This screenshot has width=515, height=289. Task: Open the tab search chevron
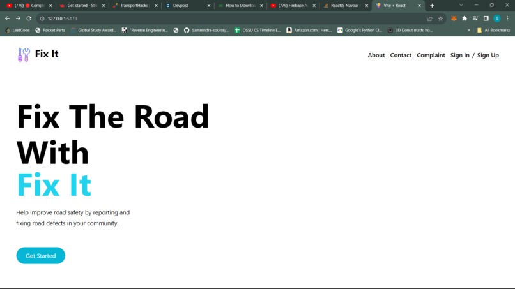(461, 5)
